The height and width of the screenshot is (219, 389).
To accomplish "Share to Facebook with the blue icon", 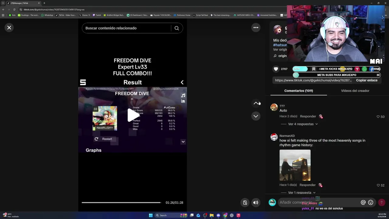I will coord(372,69).
